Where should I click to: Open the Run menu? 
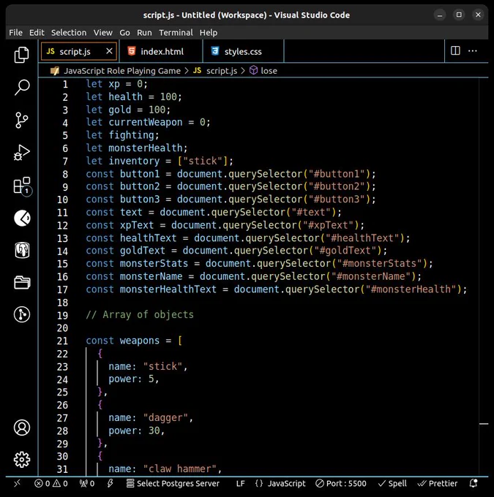pyautogui.click(x=144, y=32)
